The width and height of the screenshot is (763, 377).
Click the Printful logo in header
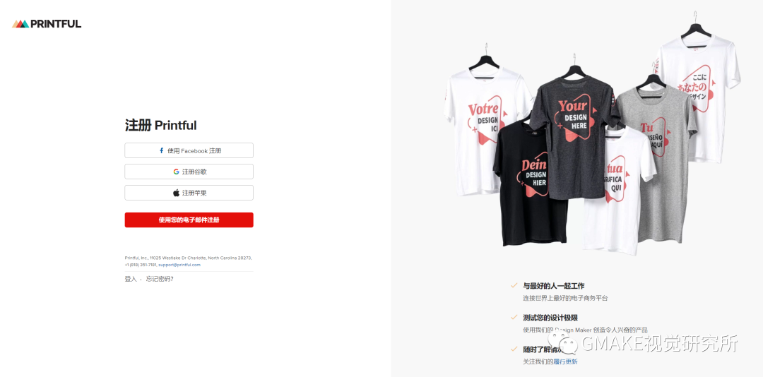pos(47,24)
